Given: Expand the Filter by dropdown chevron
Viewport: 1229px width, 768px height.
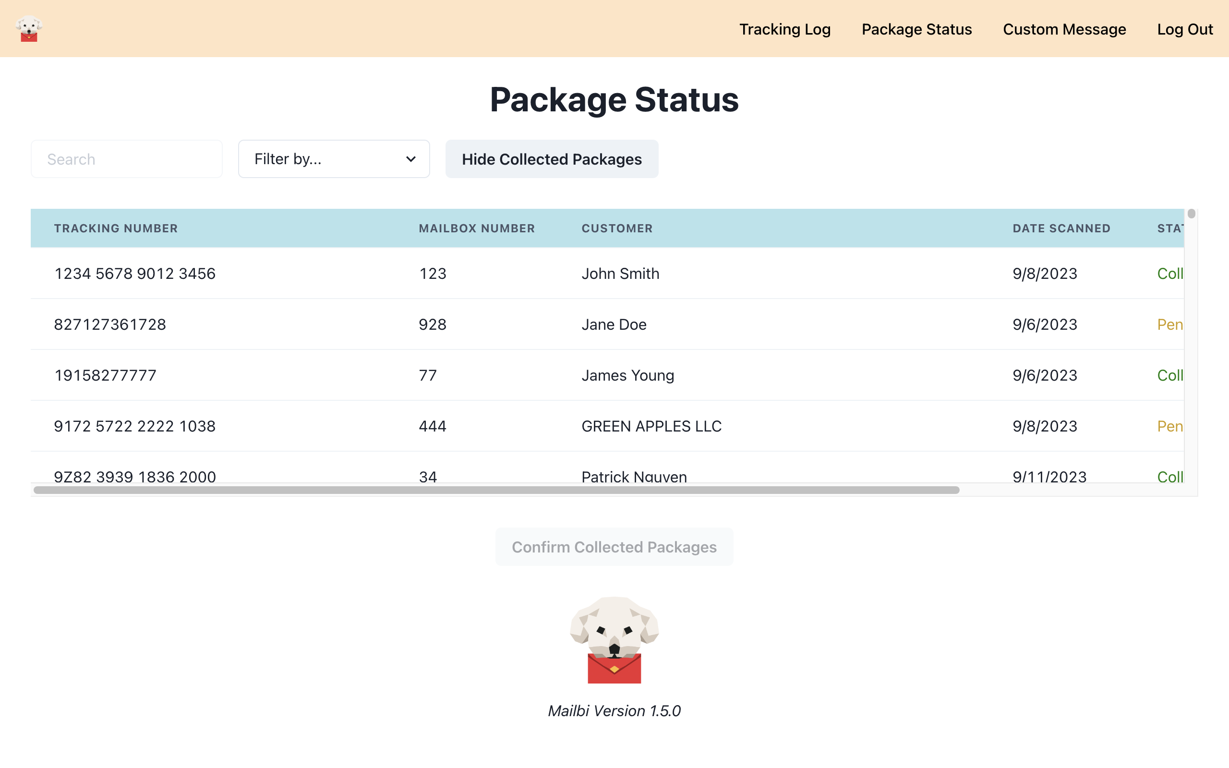Looking at the screenshot, I should (x=411, y=159).
